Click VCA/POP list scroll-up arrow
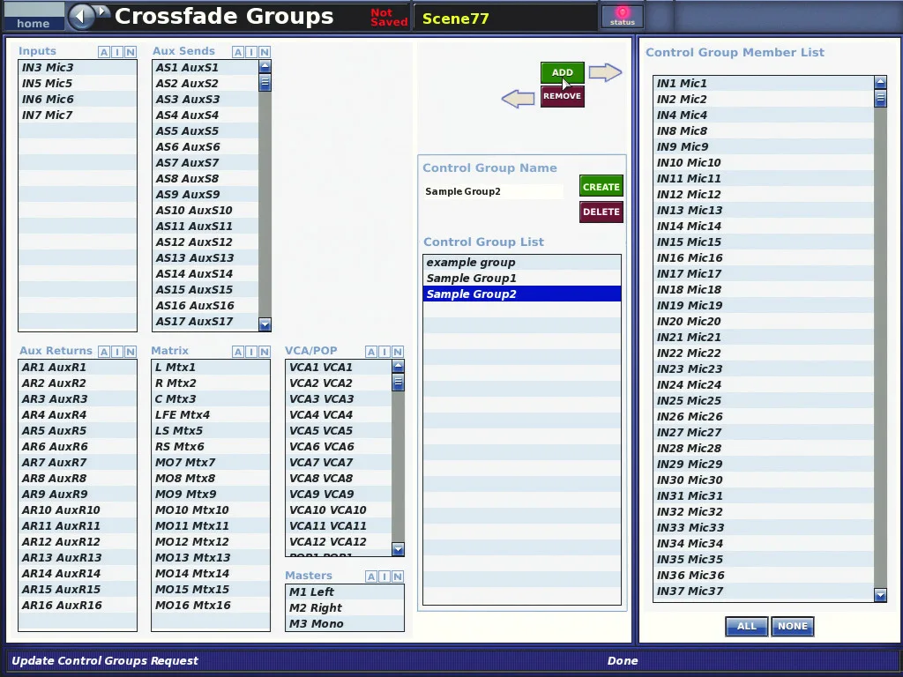The width and height of the screenshot is (903, 677). coord(398,366)
